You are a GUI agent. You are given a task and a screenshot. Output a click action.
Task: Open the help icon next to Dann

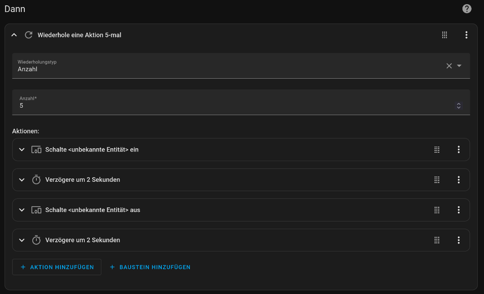pos(467,9)
